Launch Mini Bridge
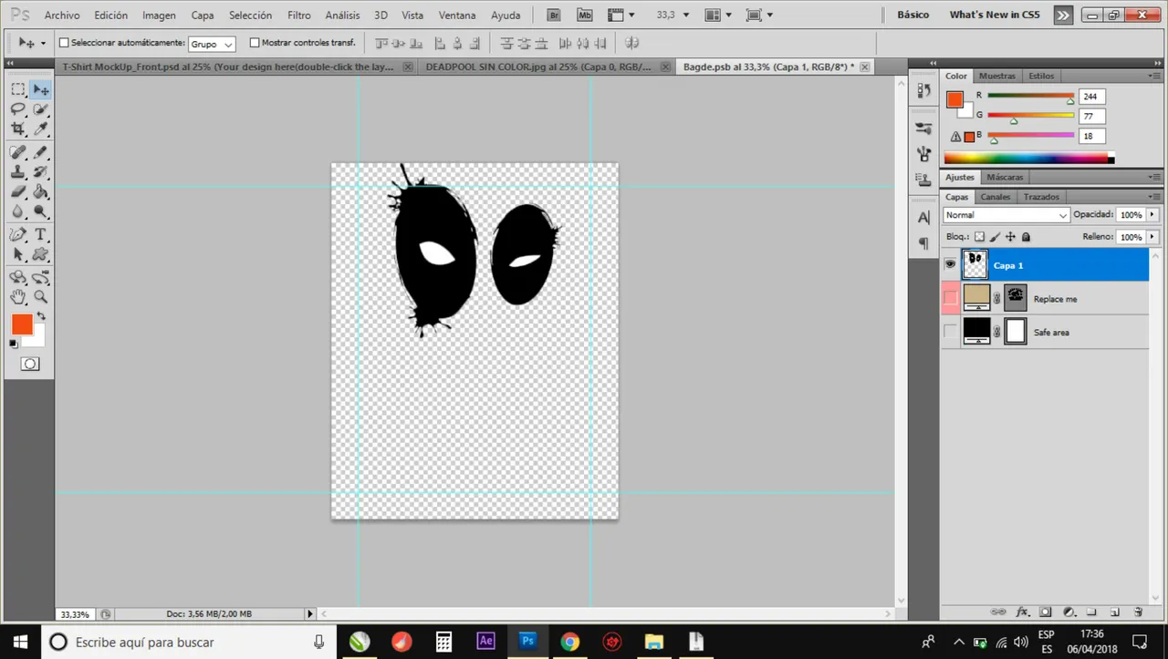1168x659 pixels. (x=585, y=15)
